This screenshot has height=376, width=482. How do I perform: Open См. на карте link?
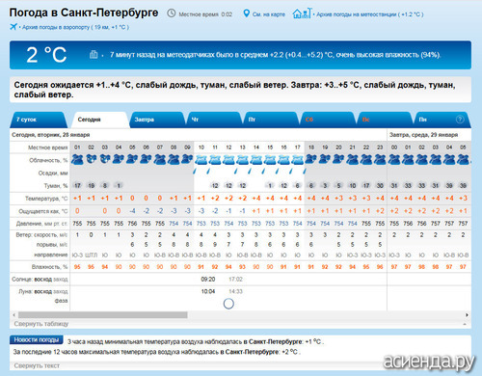click(269, 14)
